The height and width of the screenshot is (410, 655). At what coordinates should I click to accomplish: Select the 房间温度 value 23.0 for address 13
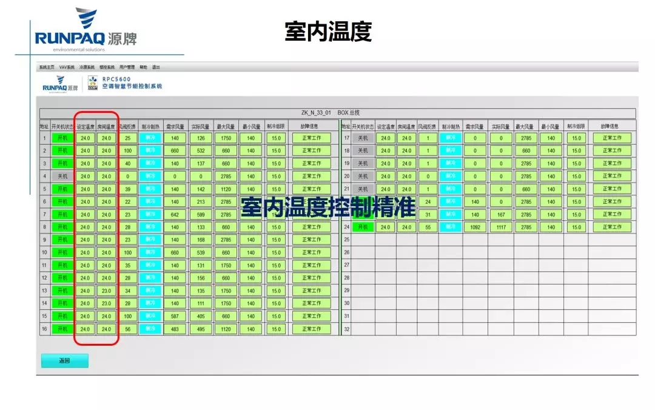pyautogui.click(x=106, y=291)
